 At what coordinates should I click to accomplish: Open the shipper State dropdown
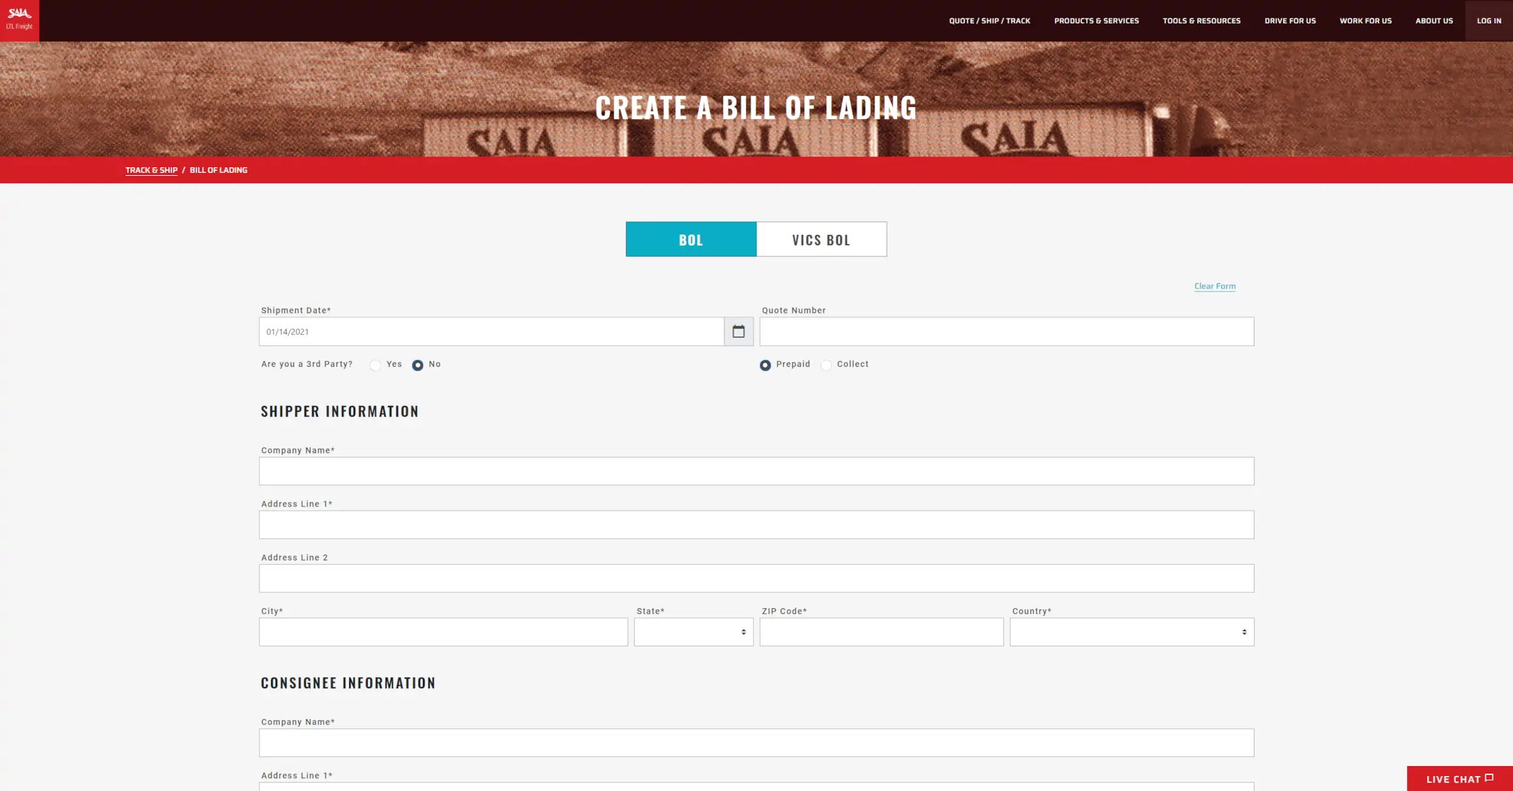(694, 632)
